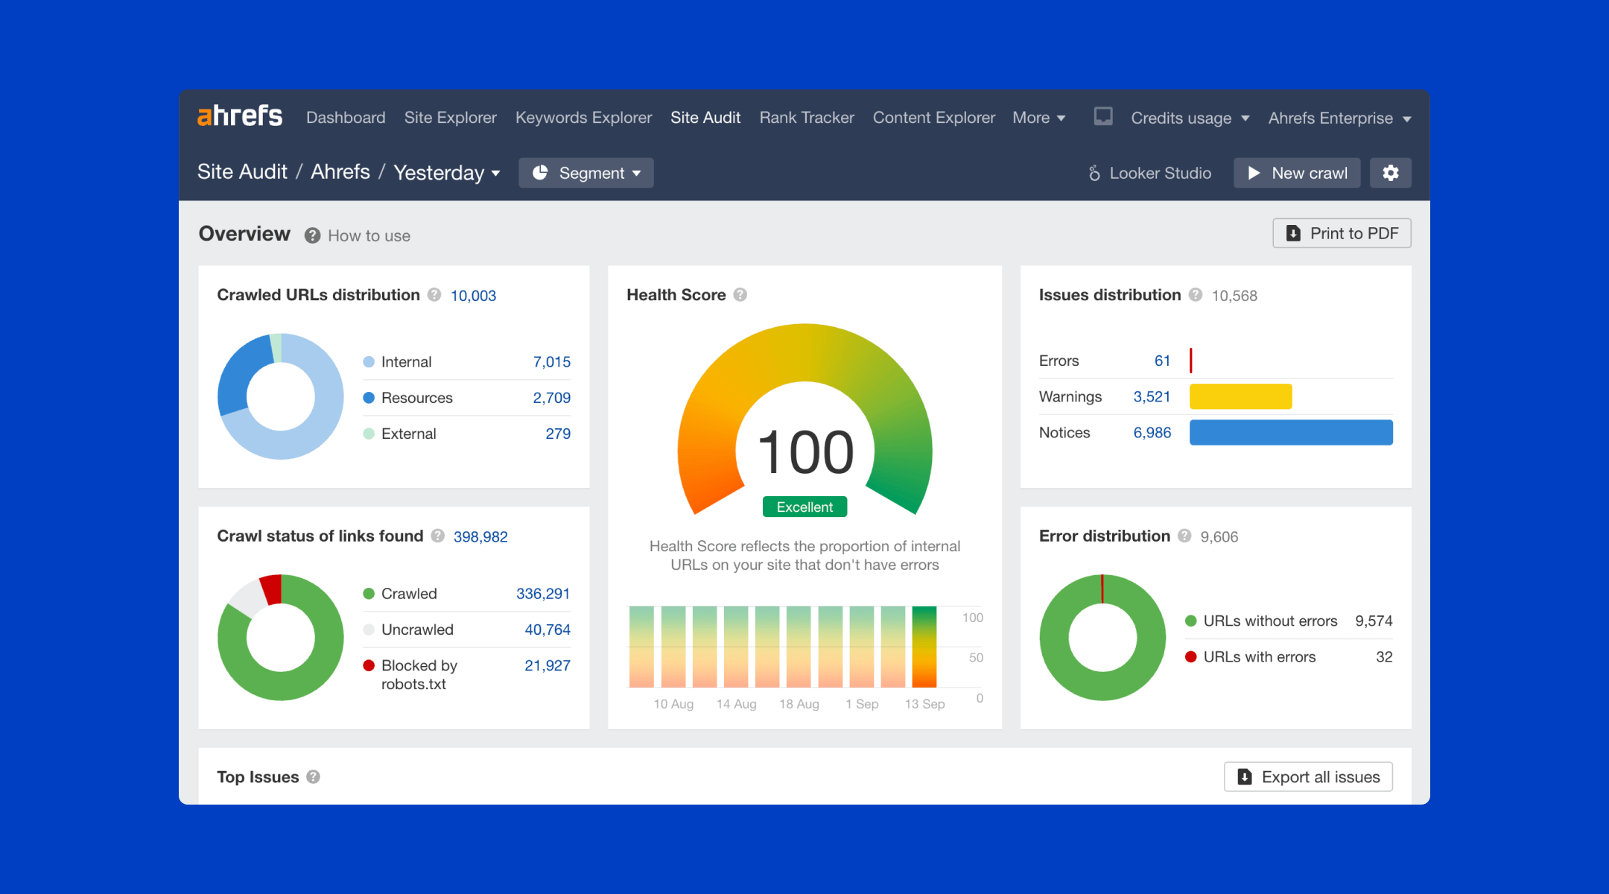Click Print to PDF button
The width and height of the screenshot is (1609, 894).
tap(1342, 233)
